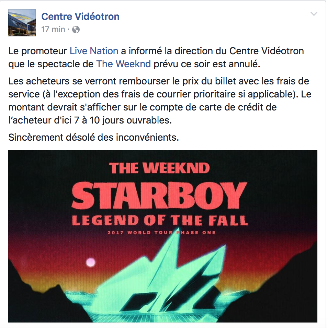Click the refund details paragraph text
Viewport: 327px width, 328px height.
[x=160, y=101]
